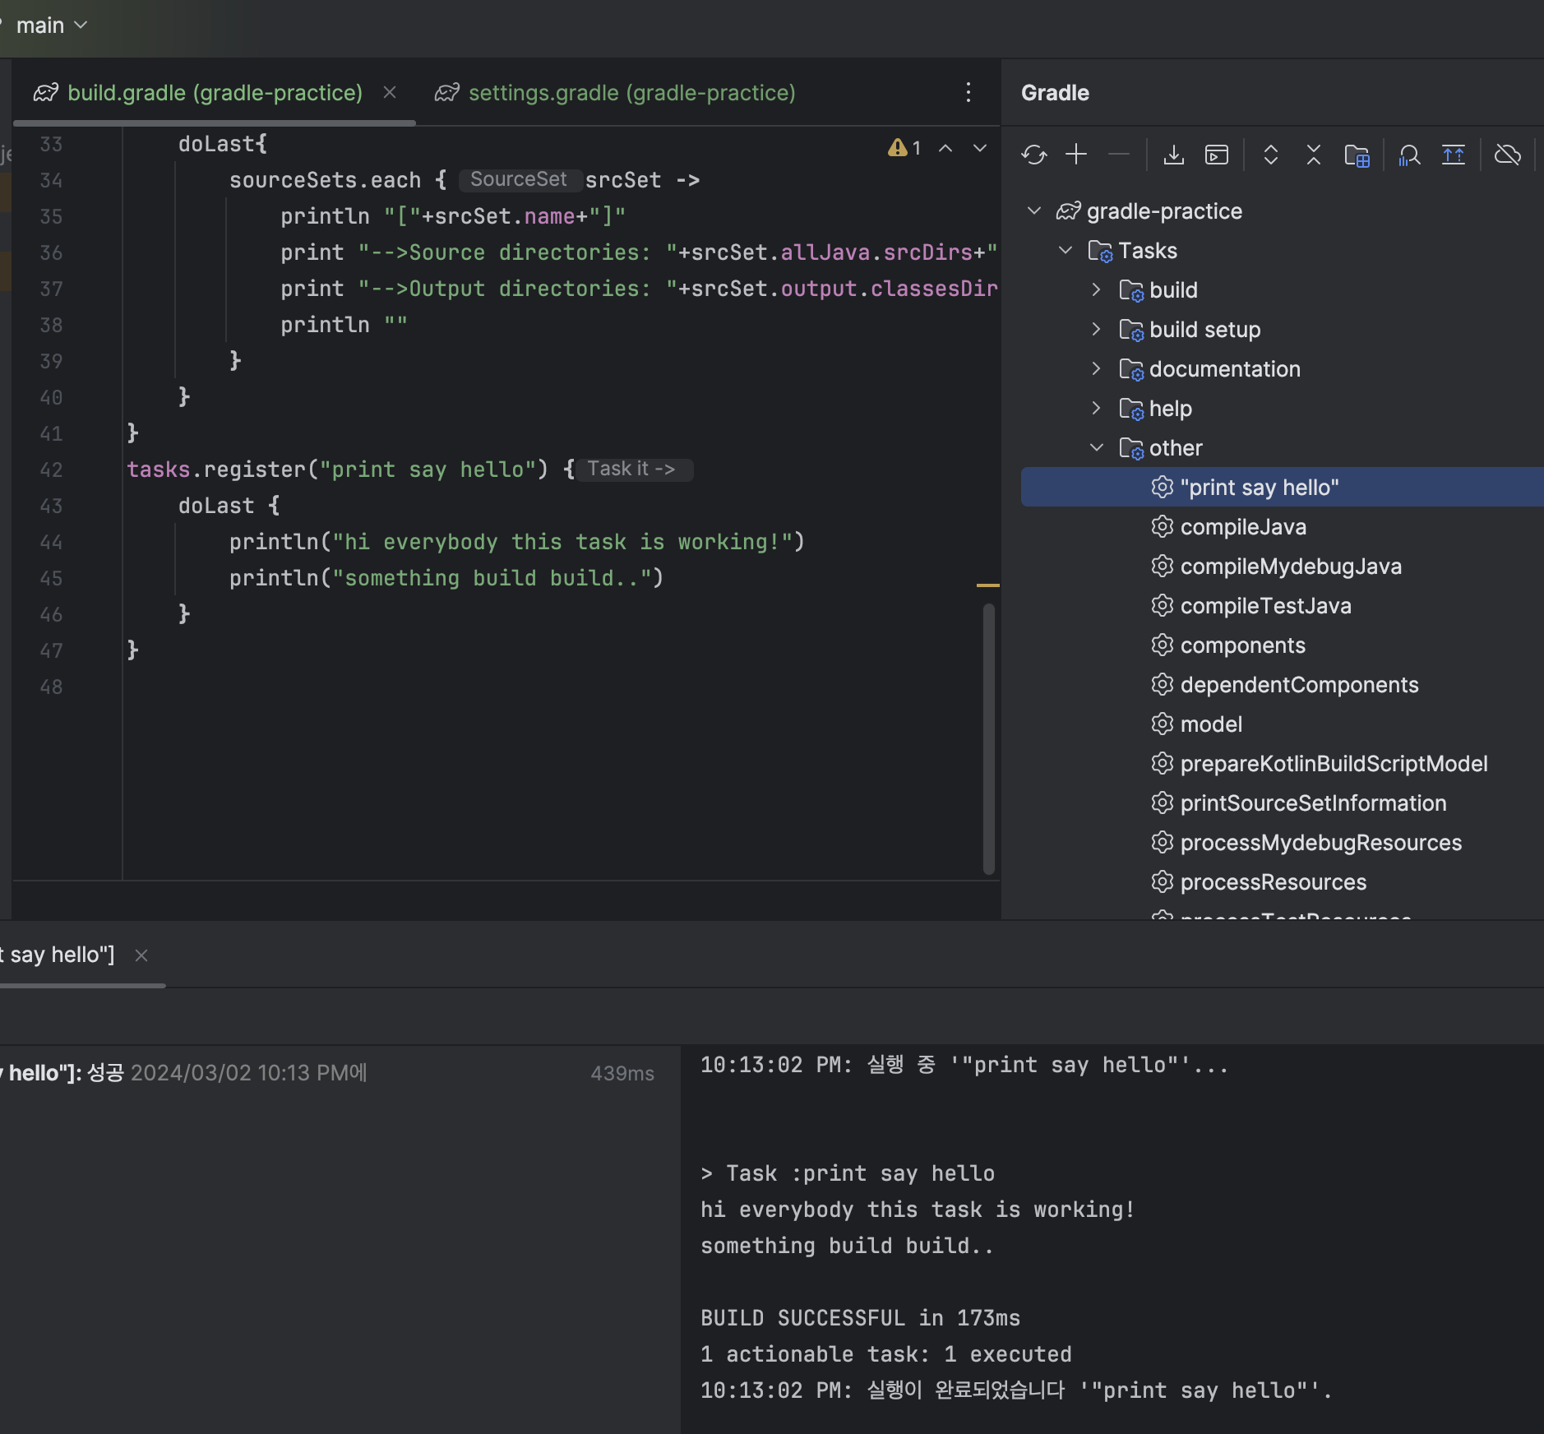
Task: Open the editor tabs three-dot options menu
Action: click(x=968, y=93)
